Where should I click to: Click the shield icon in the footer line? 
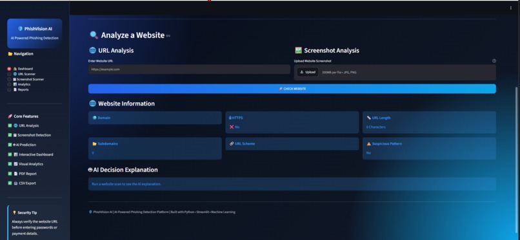[90, 212]
